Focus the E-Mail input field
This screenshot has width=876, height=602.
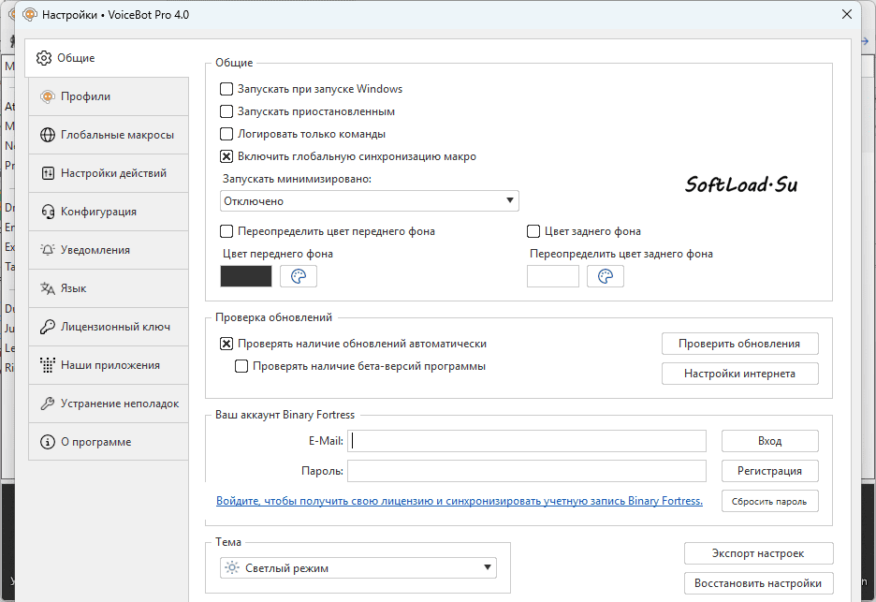(527, 441)
